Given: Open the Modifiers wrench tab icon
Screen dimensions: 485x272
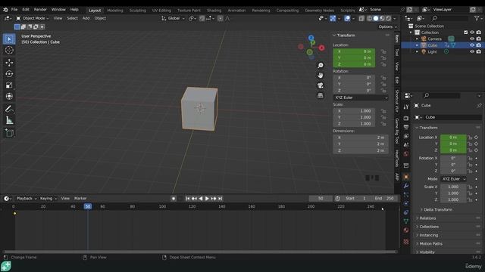Looking at the screenshot, I should pyautogui.click(x=406, y=186).
